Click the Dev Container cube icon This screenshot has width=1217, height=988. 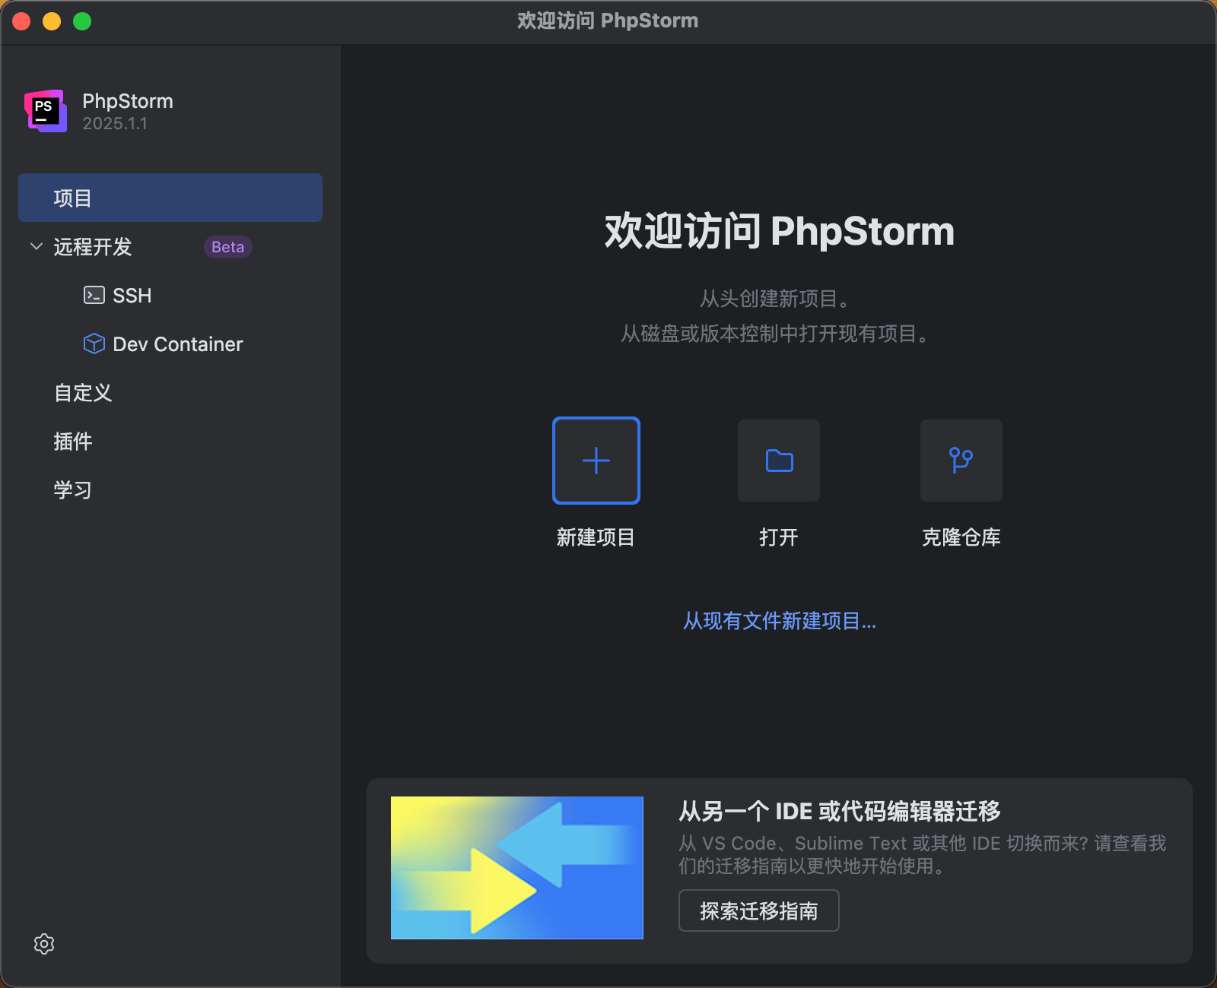tap(94, 344)
